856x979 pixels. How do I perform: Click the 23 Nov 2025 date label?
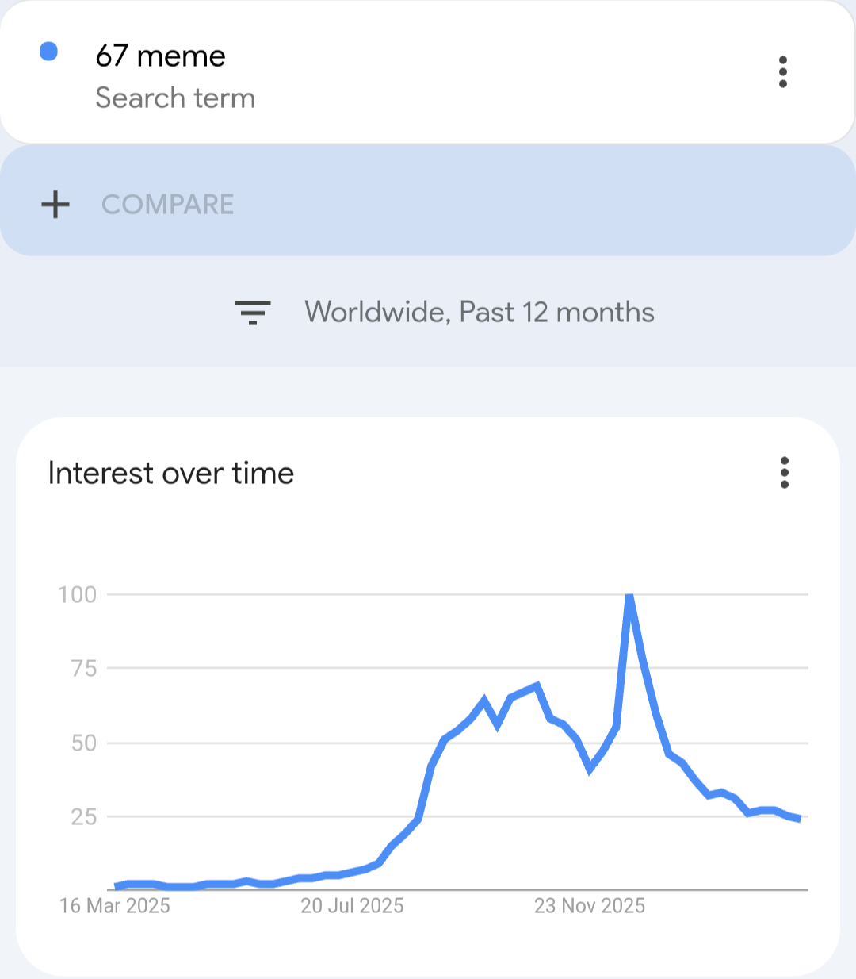[x=590, y=906]
